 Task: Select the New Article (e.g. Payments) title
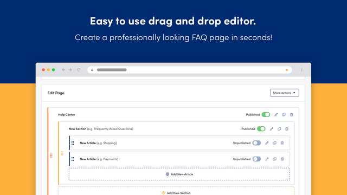point(99,159)
